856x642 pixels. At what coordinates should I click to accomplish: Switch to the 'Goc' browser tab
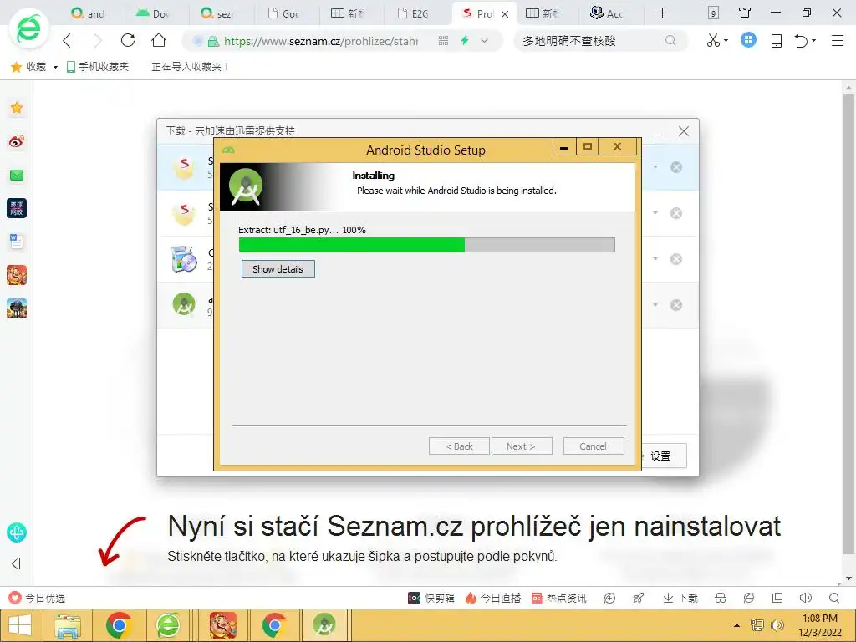pyautogui.click(x=284, y=13)
